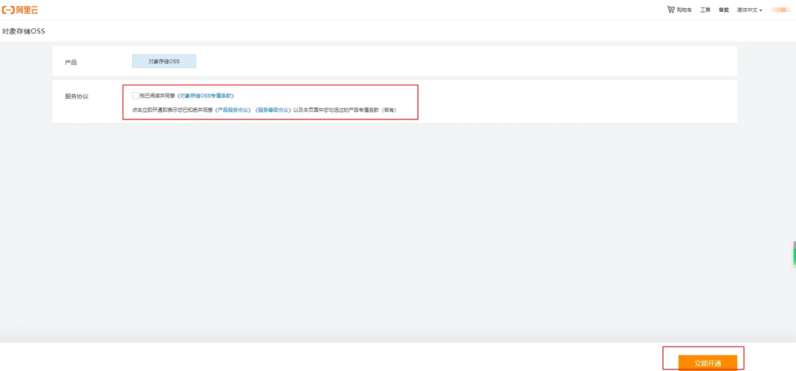Viewport: 796px width, 371px height.
Task: Click the 对象存储OSS page title
Action: click(23, 31)
